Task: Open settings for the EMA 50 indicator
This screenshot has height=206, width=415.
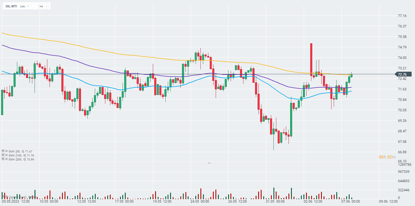Action: pos(3,151)
